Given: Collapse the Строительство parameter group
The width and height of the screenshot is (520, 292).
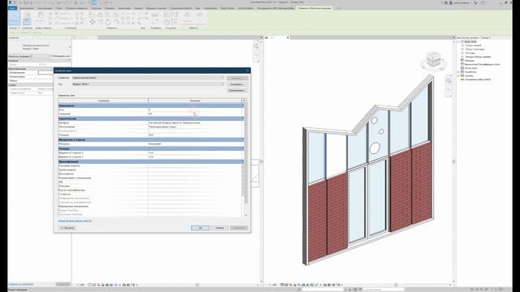Looking at the screenshot, I should [242, 118].
